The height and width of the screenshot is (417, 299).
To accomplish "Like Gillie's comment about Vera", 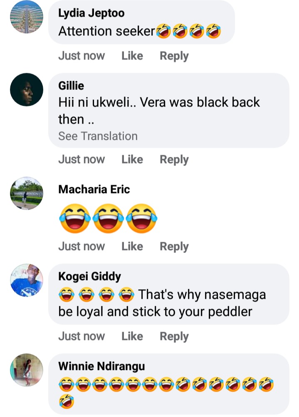I will 132,159.
